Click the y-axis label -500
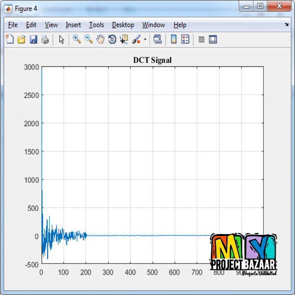This screenshot has height=295, width=295. [x=32, y=265]
